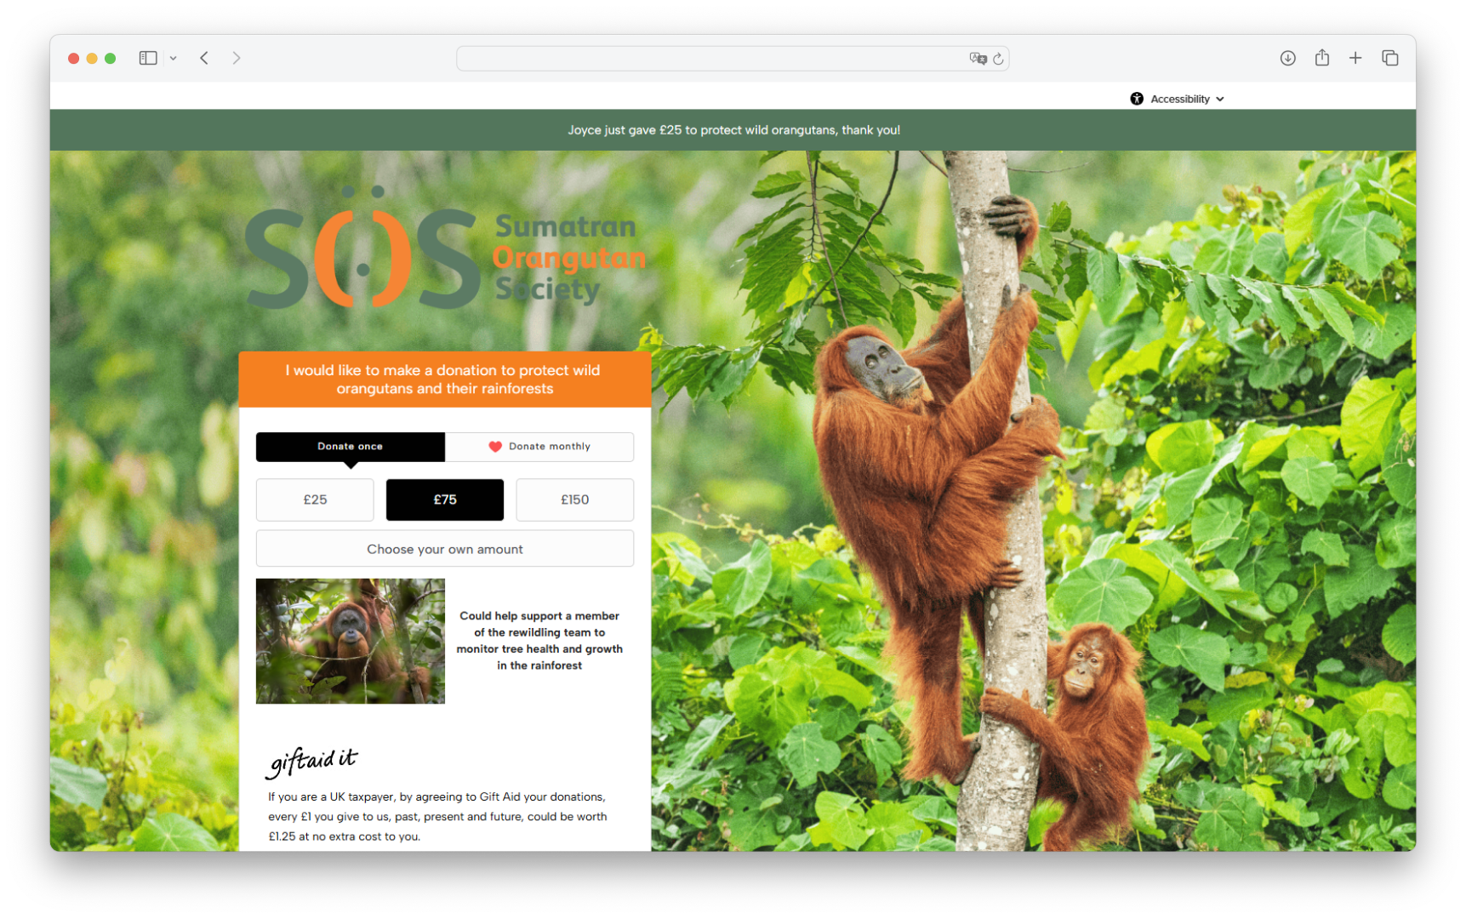Click the forward navigation arrow
Screen dimensions: 1466x919
click(237, 57)
